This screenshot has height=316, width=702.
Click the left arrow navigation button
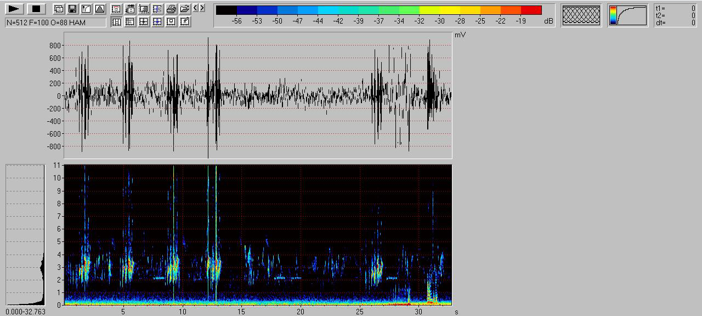(x=196, y=8)
